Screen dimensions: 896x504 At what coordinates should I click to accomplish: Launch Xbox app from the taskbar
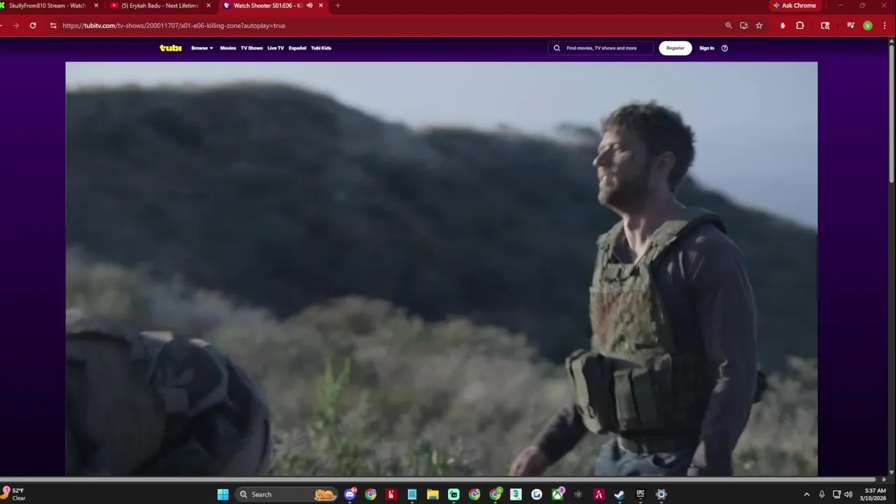[x=557, y=494]
